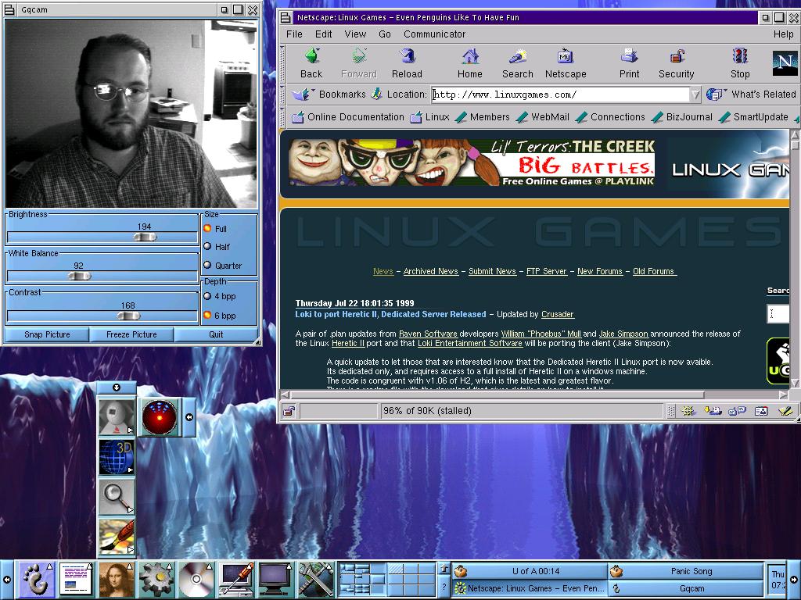Click the red HAL eye drawer icon
The image size is (801, 600).
coord(160,417)
